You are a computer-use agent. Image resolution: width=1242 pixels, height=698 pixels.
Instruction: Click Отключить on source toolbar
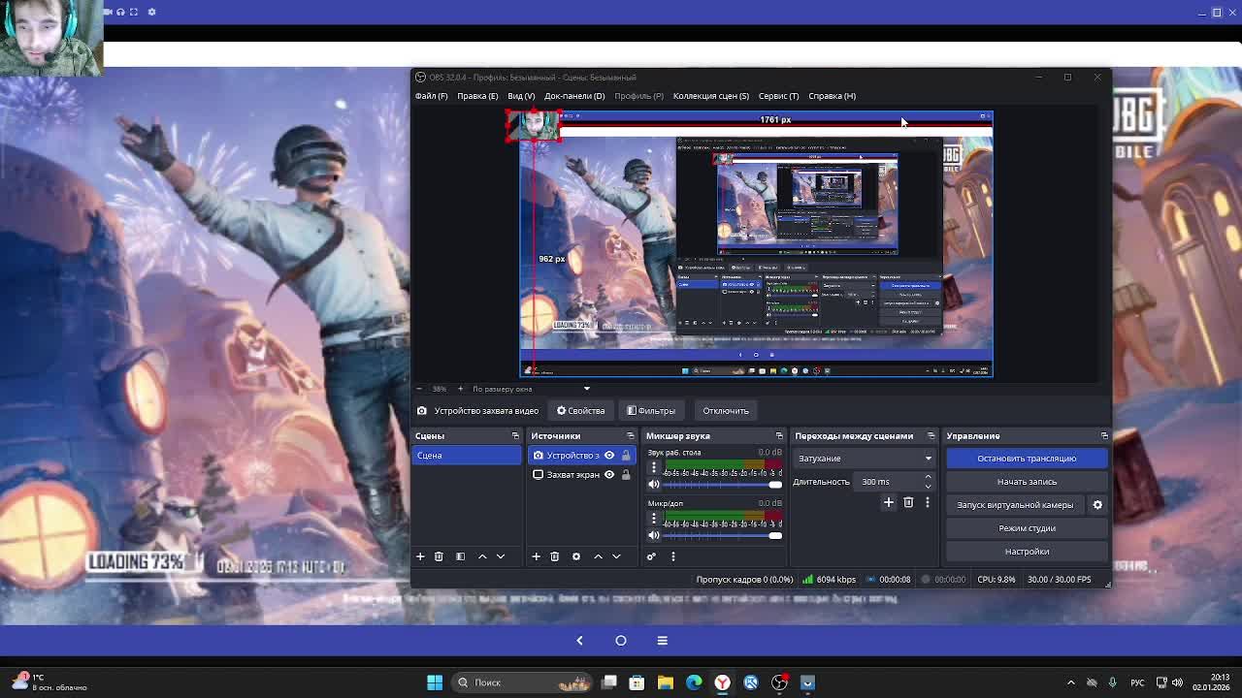[726, 411]
